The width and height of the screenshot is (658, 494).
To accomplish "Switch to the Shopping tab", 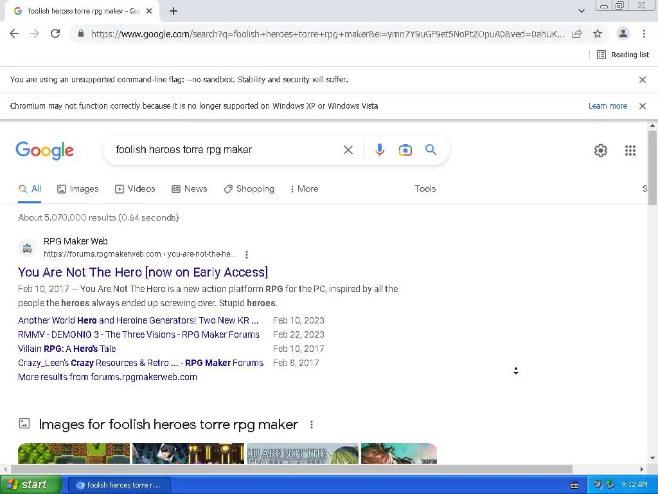I will click(249, 189).
